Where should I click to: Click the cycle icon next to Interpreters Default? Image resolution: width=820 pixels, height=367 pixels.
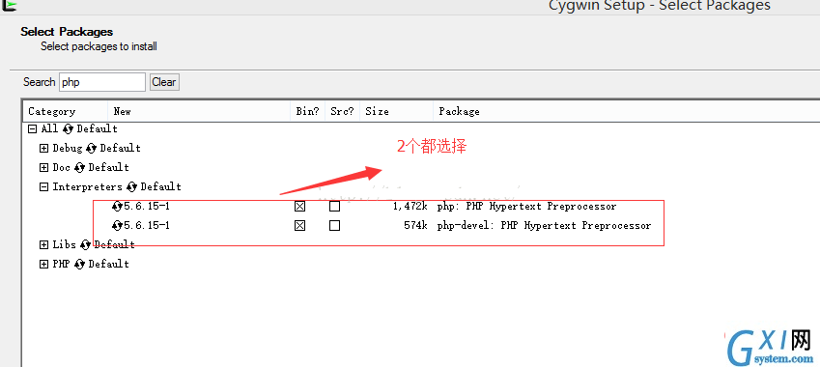[x=131, y=186]
